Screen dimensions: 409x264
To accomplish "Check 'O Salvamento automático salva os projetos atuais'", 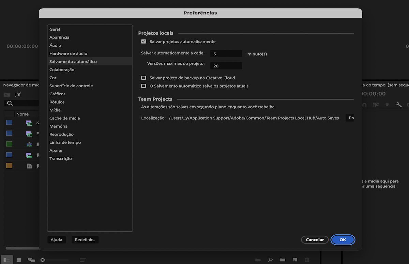I will pos(143,86).
